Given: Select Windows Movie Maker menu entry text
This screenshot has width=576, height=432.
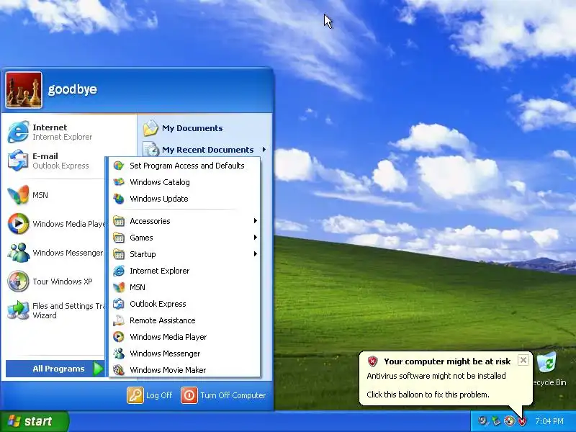Looking at the screenshot, I should 168,370.
